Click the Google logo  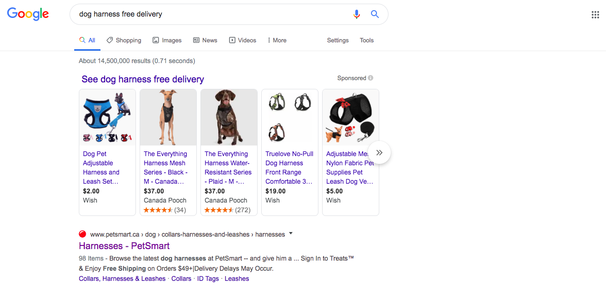click(x=28, y=14)
